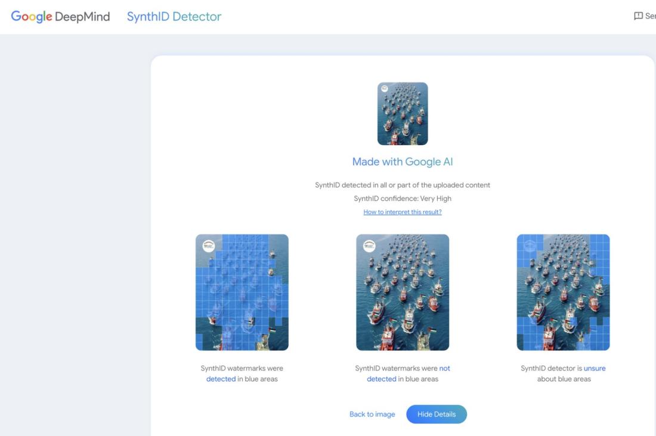Image resolution: width=656 pixels, height=436 pixels.
Task: Click the Hide Details button
Action: coord(437,415)
